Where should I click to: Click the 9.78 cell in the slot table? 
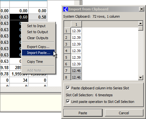[5, 74]
